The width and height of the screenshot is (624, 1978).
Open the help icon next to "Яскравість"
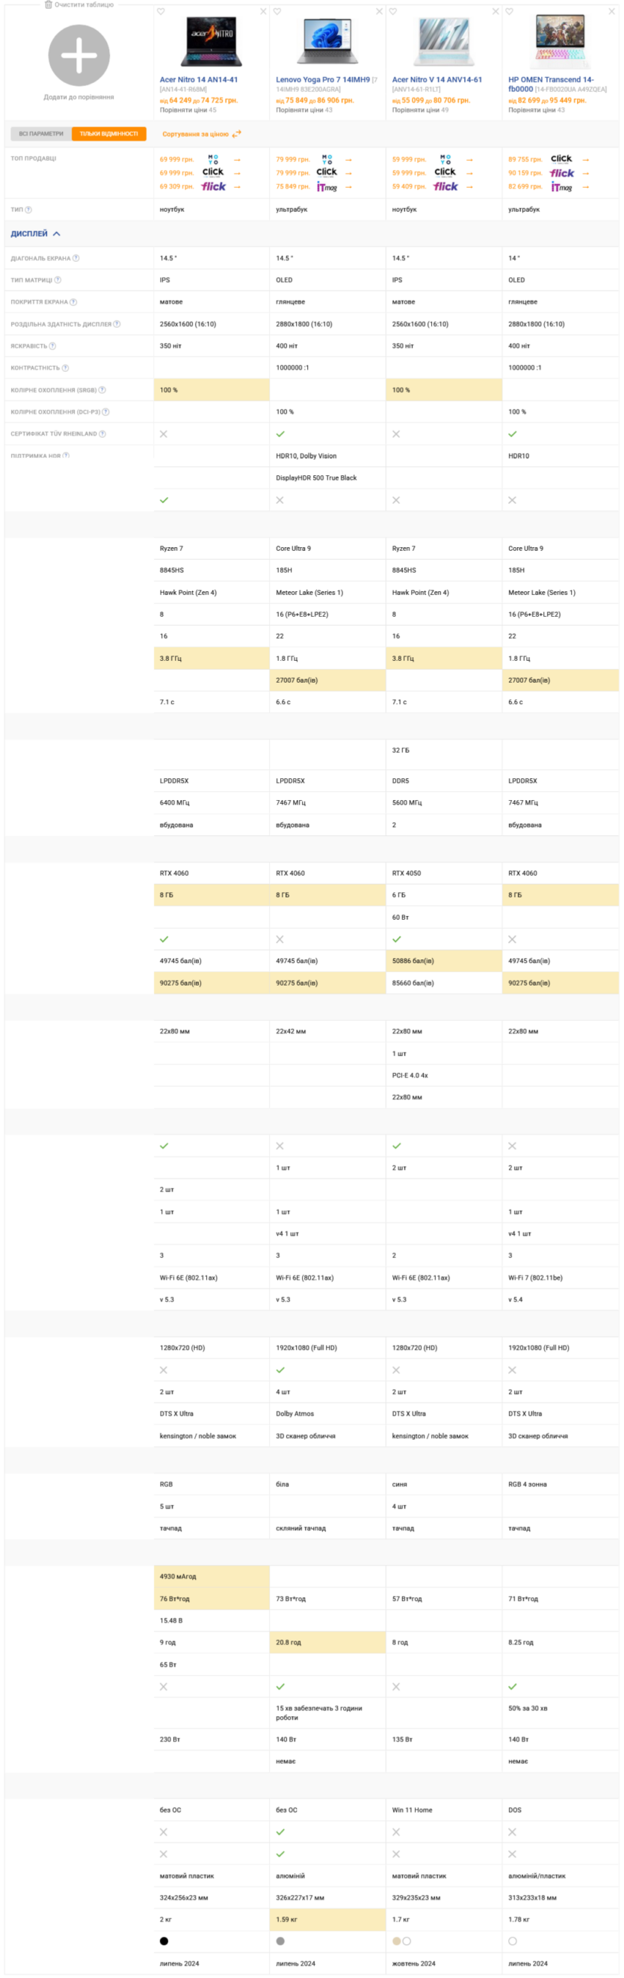tap(52, 347)
